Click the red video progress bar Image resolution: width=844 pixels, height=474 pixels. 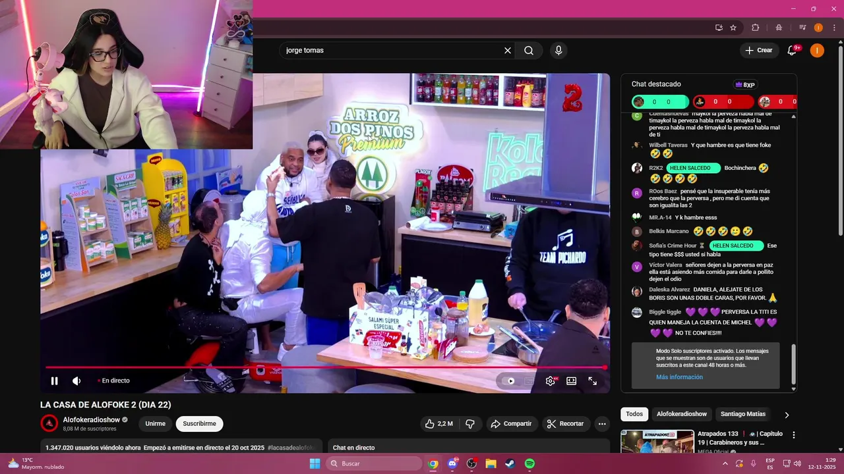(x=325, y=367)
